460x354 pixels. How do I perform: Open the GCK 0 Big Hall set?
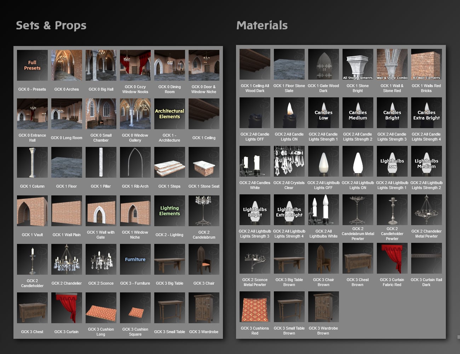pos(101,65)
